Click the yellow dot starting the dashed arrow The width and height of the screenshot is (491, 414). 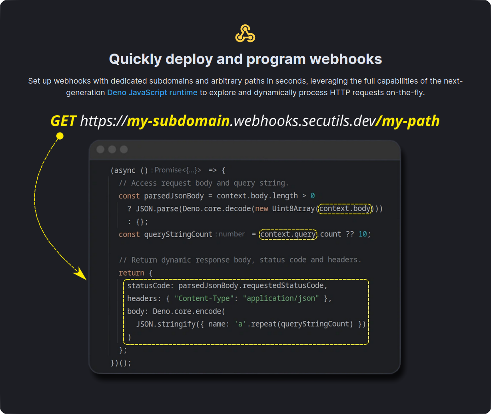[59, 136]
